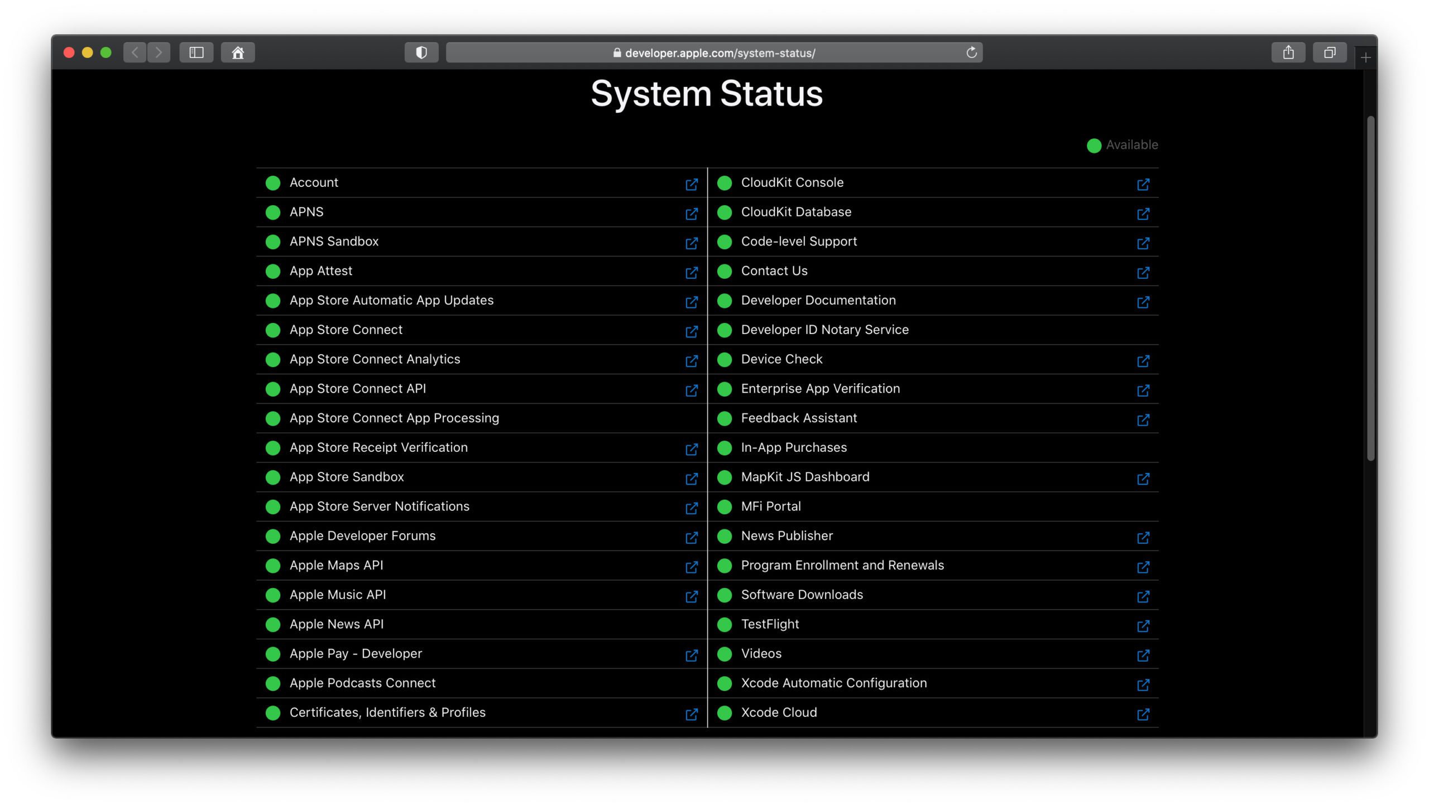The image size is (1429, 806).
Task: Go forward with the Safari forward arrow
Action: pyautogui.click(x=159, y=52)
